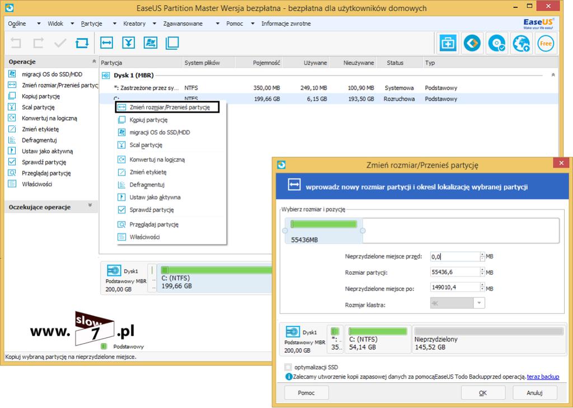Screen dimensions: 573x408
Task: Click the 'Nieprzydzielony 145,52 GB' block in dialog
Action: click(489, 340)
